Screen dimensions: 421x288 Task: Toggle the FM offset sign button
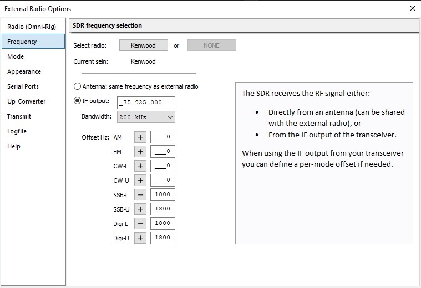(140, 152)
